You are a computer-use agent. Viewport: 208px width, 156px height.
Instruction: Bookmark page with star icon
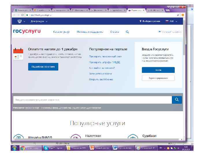pyautogui.click(x=178, y=15)
